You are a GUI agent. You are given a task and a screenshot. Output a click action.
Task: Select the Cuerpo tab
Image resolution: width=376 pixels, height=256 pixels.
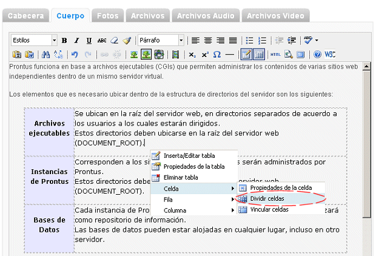click(70, 16)
